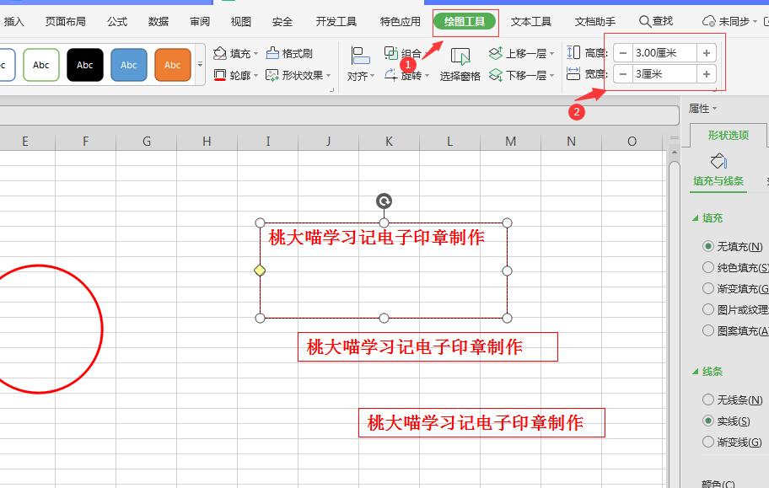Collapse the 线条 section in properties panel
Viewport: 769px width, 488px height.
[696, 372]
